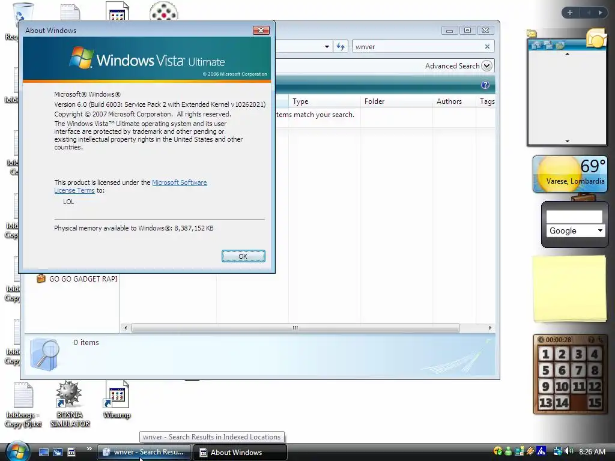The width and height of the screenshot is (615, 461).
Task: Click the search magnifier icon in details pane
Action: coord(44,355)
